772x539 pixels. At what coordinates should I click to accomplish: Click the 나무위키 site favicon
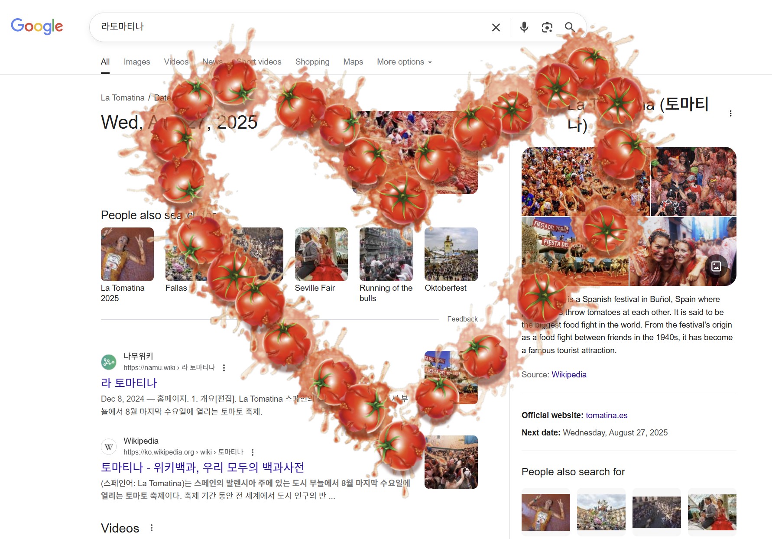(x=109, y=362)
